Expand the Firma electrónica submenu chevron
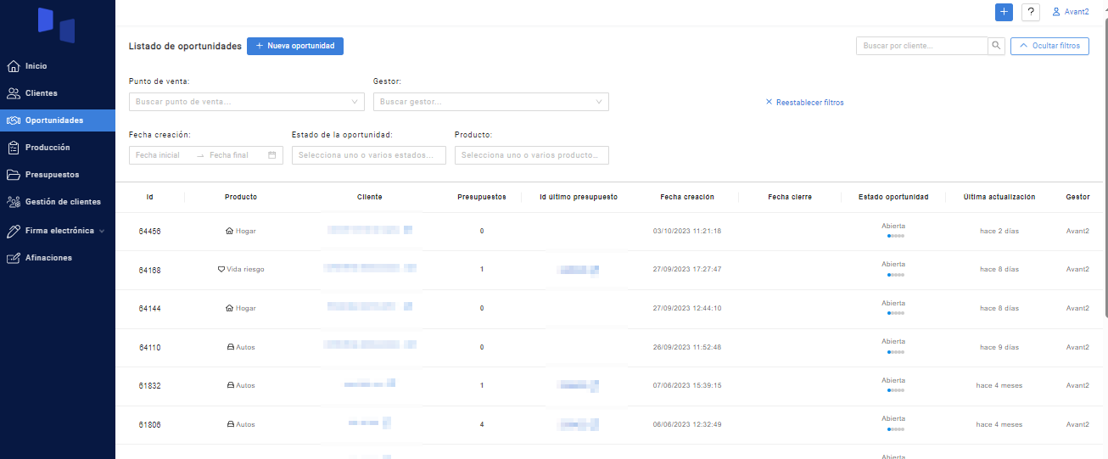This screenshot has width=1108, height=459. pyautogui.click(x=102, y=231)
